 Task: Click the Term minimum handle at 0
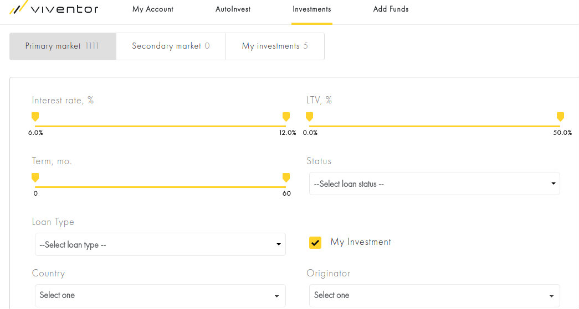click(x=35, y=178)
